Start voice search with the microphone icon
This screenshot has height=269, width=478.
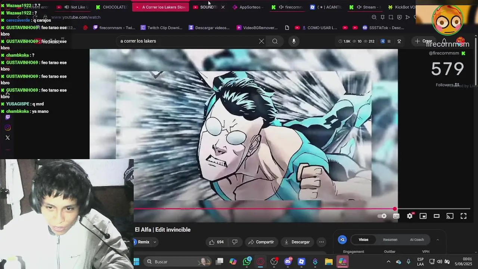coord(294,41)
